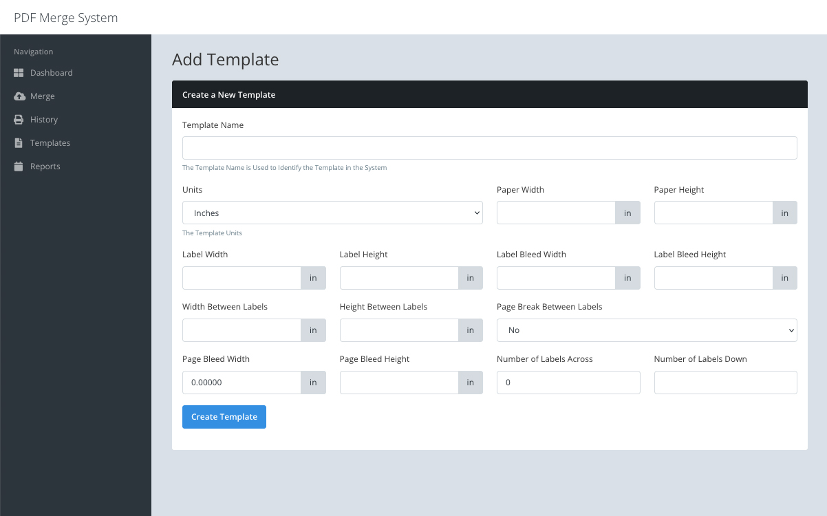Screen dimensions: 827x516
Task: Open Reports from the sidebar navigation
Action: tap(45, 166)
